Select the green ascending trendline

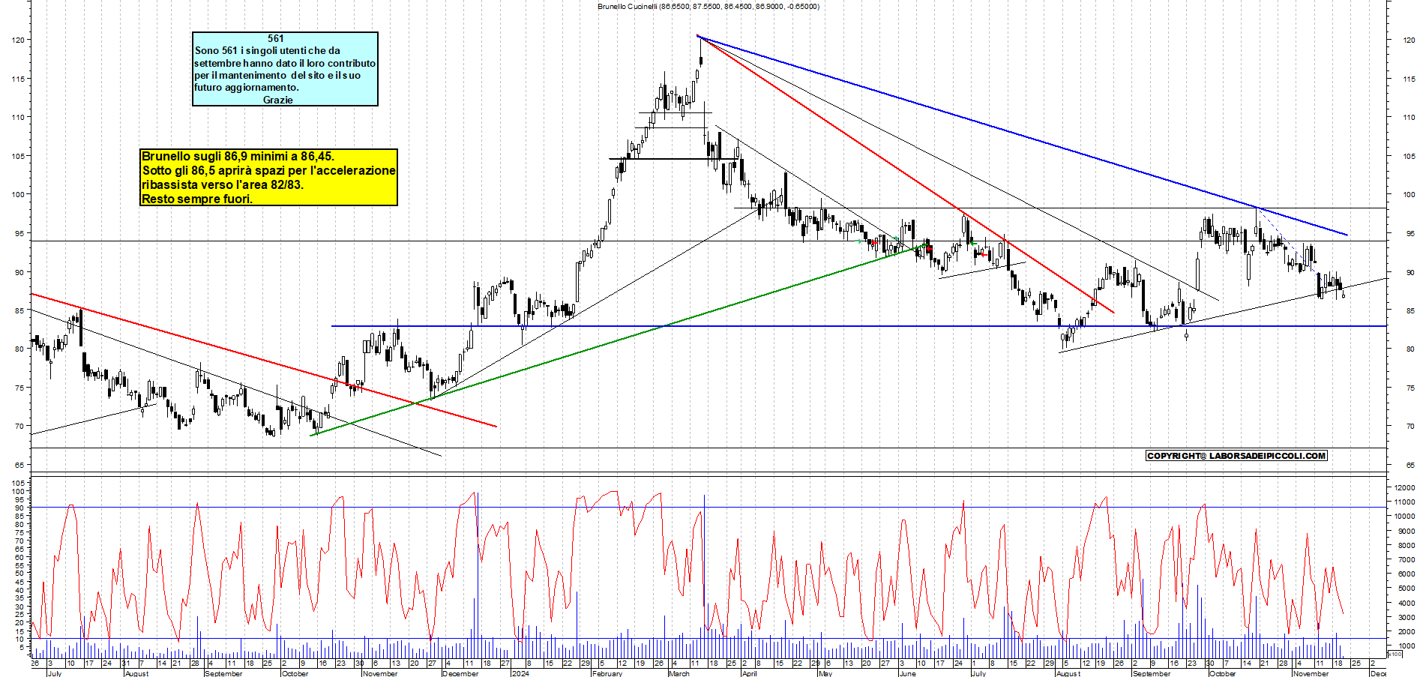pos(619,340)
